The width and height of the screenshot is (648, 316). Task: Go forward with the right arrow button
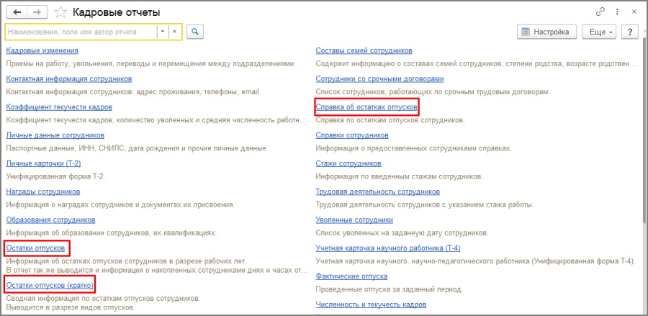coord(37,12)
